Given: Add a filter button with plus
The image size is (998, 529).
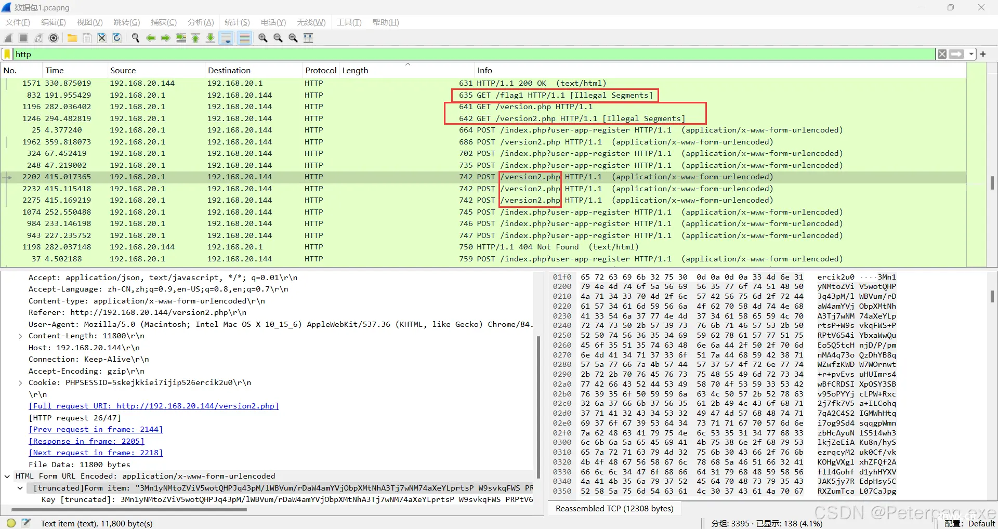Looking at the screenshot, I should click(x=983, y=54).
